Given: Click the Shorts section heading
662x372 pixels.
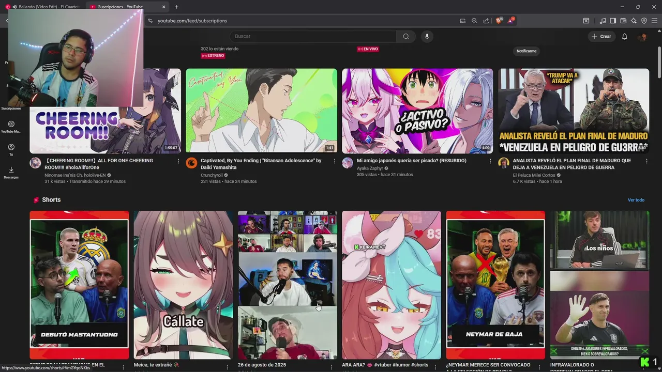Looking at the screenshot, I should pos(51,200).
